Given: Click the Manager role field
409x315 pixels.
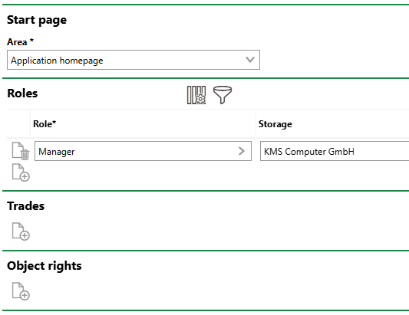Looking at the screenshot, I should click(x=143, y=151).
